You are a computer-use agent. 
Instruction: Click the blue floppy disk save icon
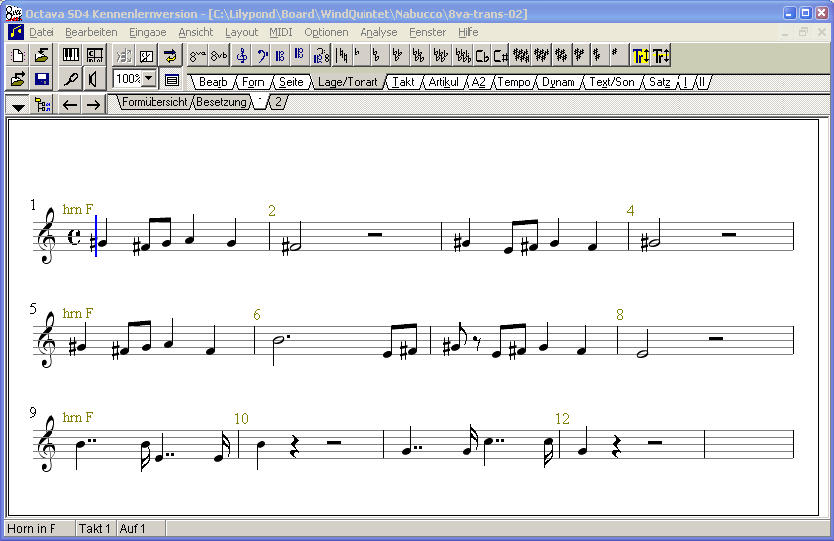42,79
